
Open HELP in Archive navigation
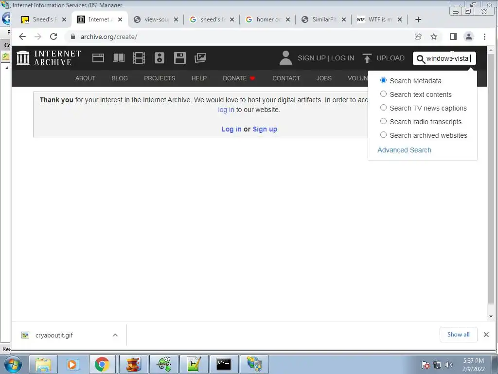coord(199,78)
